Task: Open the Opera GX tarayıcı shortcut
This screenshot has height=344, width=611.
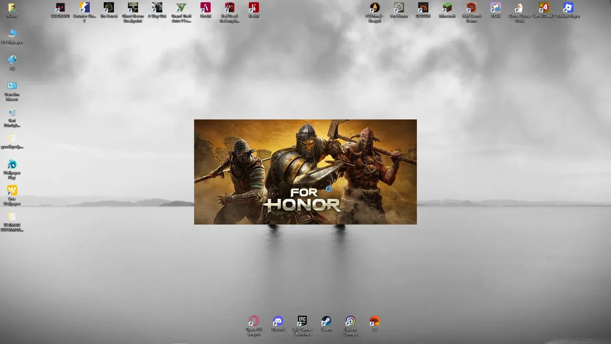Action: [x=254, y=321]
